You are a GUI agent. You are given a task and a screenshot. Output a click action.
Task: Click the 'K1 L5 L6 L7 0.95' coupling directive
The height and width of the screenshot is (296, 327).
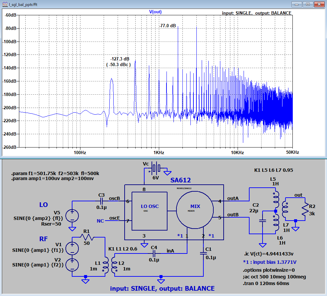click(273, 170)
